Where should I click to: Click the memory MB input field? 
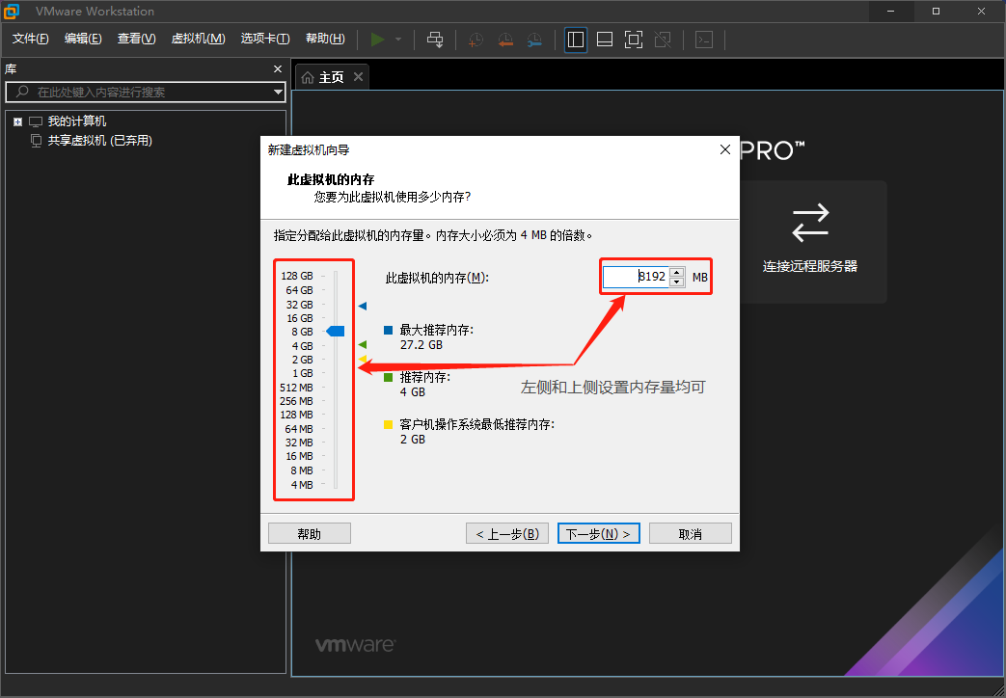click(x=635, y=277)
